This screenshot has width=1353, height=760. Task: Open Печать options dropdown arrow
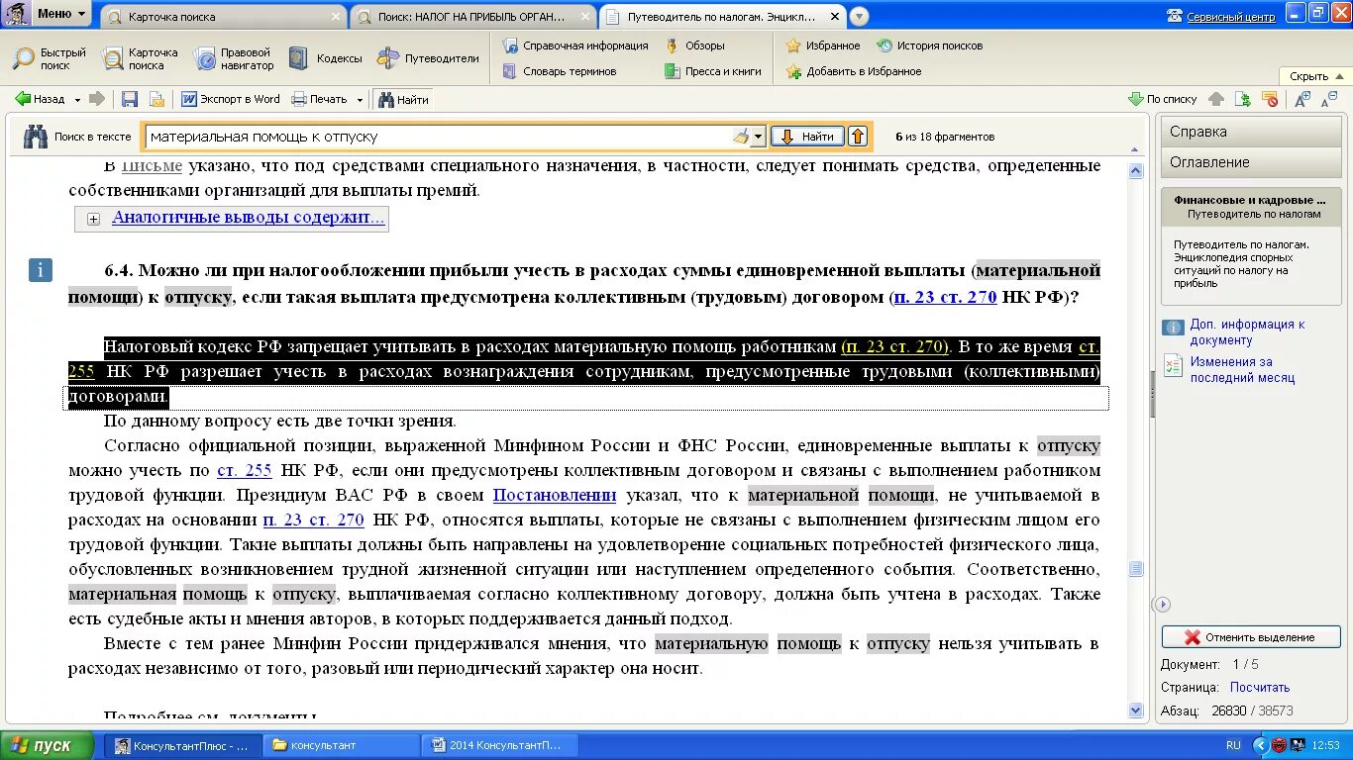click(x=360, y=100)
